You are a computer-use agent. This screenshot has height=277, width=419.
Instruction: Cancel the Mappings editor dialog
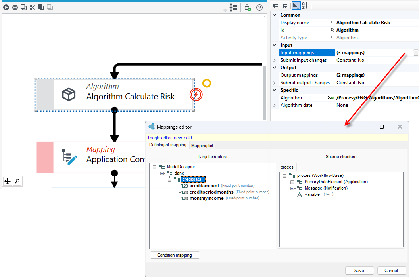point(391,271)
